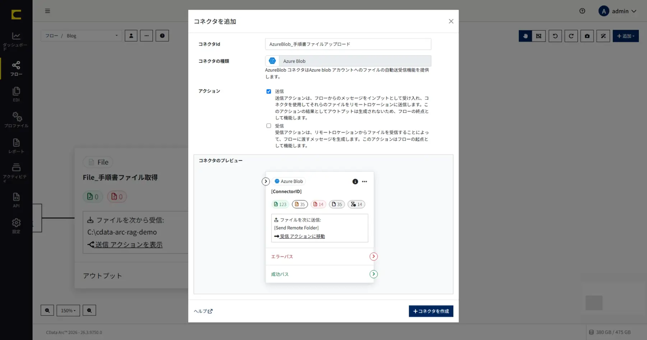Open プロファイル in sidebar
Image resolution: width=647 pixels, height=340 pixels.
(x=16, y=120)
